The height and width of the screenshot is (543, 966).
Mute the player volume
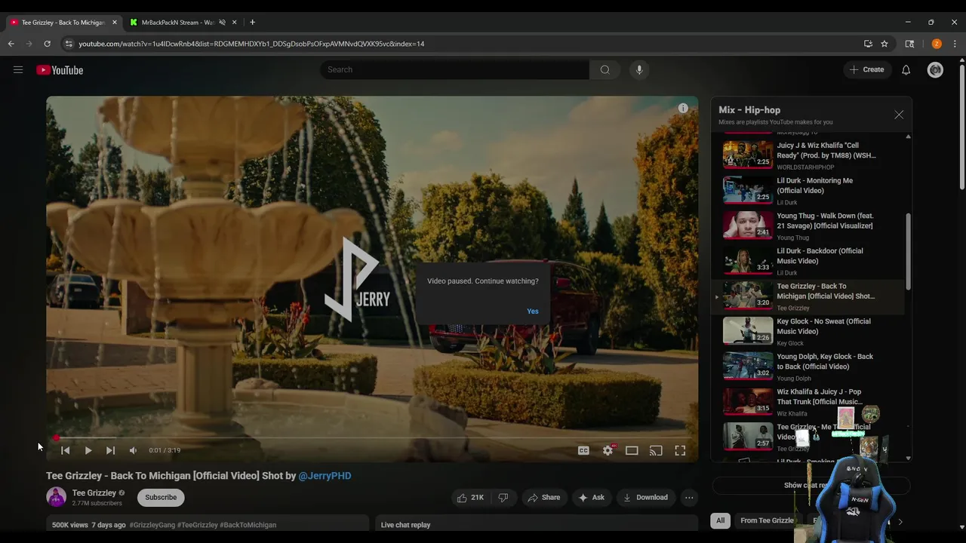tap(133, 450)
